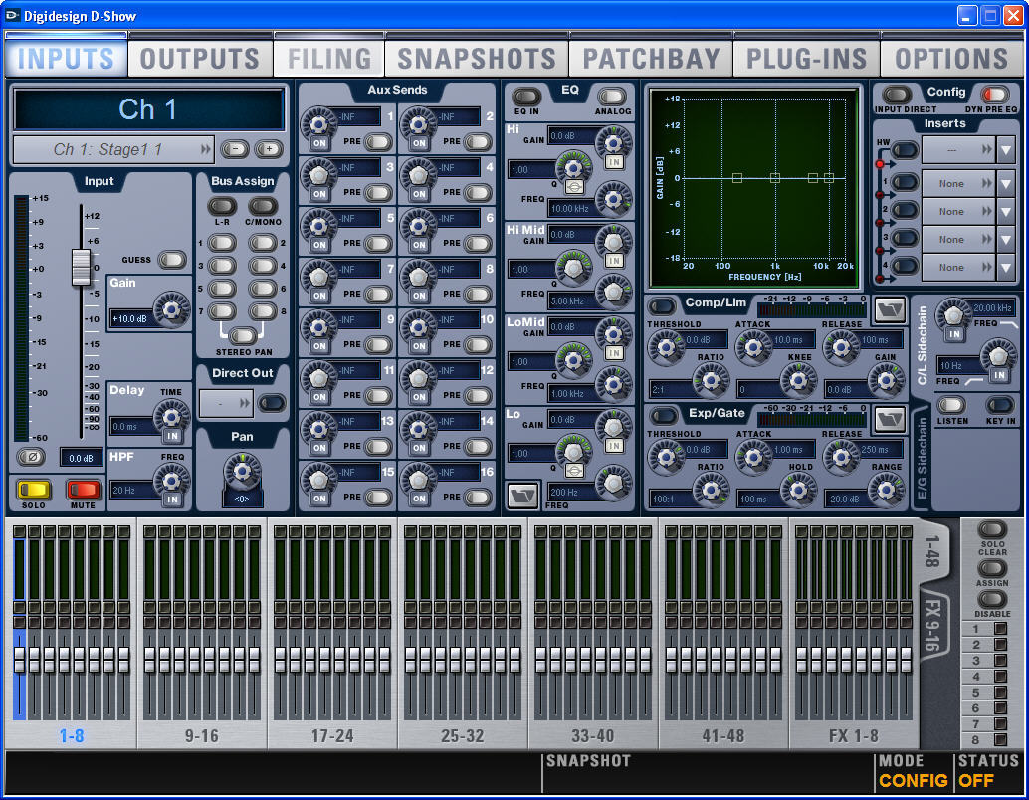Click the Ch 1 input fader handle
1029x800 pixels.
[81, 267]
